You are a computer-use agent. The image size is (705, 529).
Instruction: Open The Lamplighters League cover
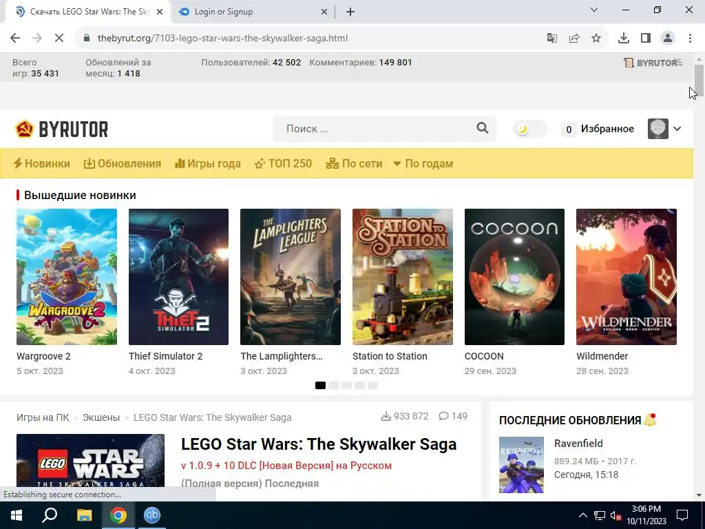tap(291, 277)
